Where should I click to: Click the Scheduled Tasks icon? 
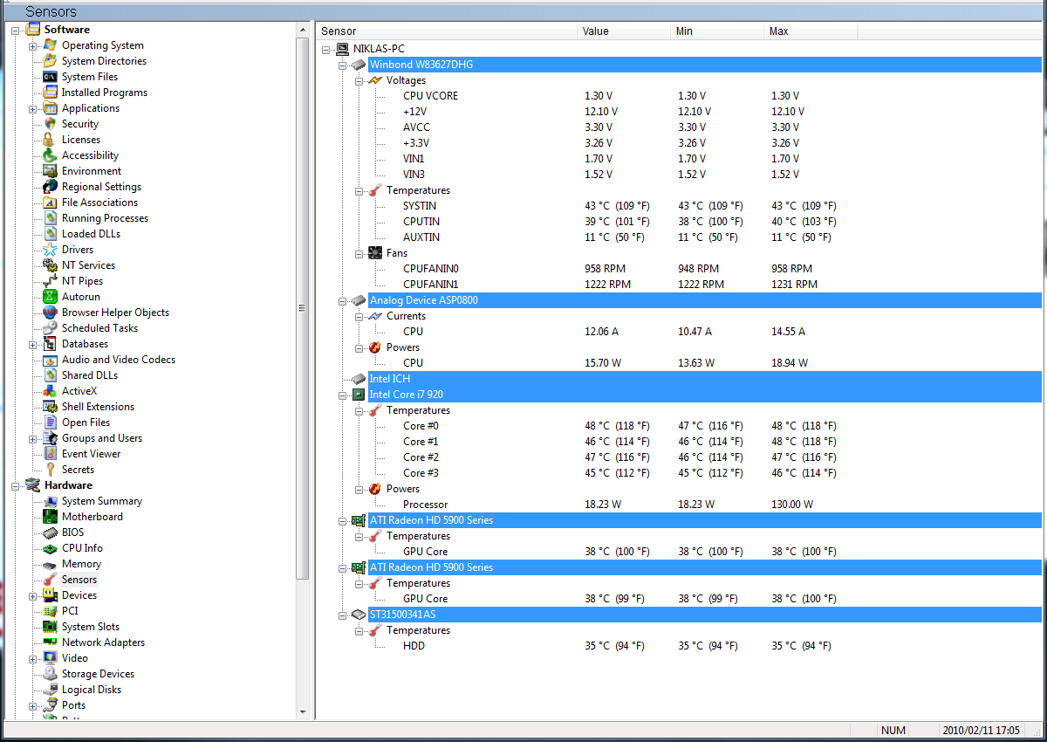[51, 328]
